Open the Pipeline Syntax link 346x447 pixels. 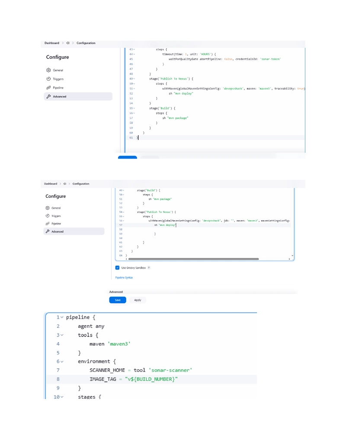click(124, 278)
